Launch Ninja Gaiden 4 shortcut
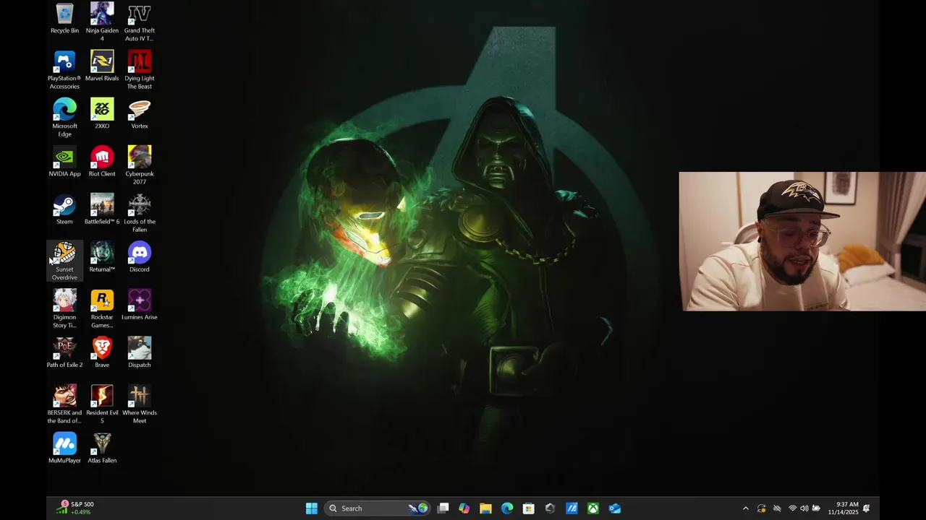926x520 pixels. click(102, 22)
